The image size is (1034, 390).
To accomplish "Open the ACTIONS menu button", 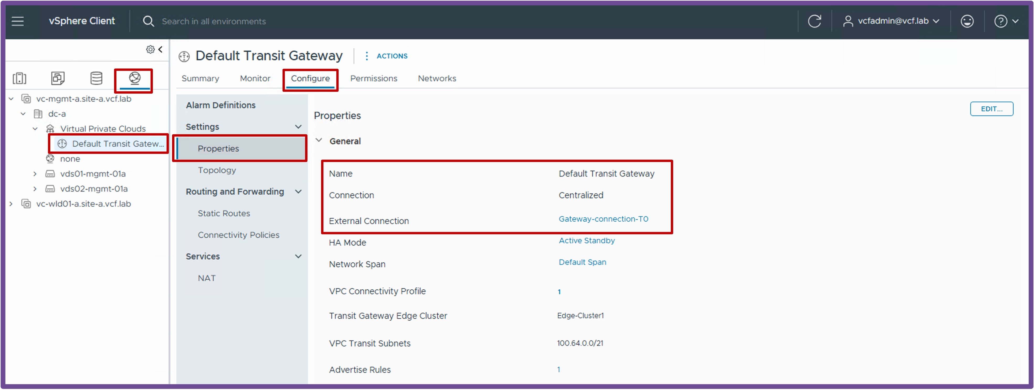I will pyautogui.click(x=392, y=56).
